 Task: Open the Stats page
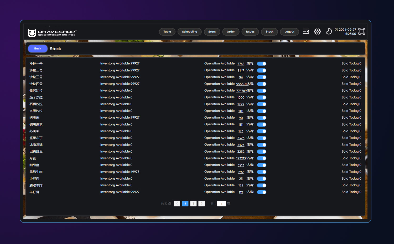212,32
